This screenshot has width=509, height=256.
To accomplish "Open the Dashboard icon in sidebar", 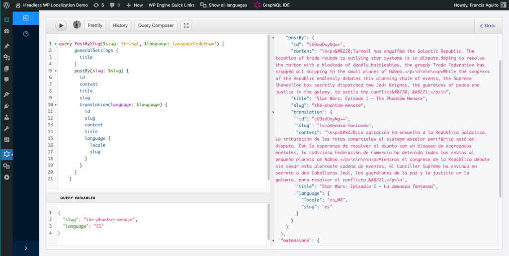I will (x=6, y=31).
